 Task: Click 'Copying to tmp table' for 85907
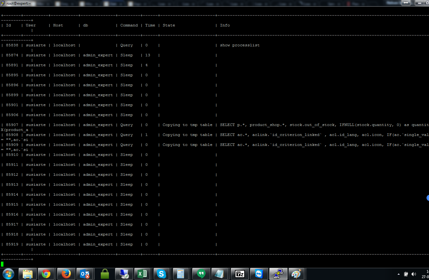point(187,125)
